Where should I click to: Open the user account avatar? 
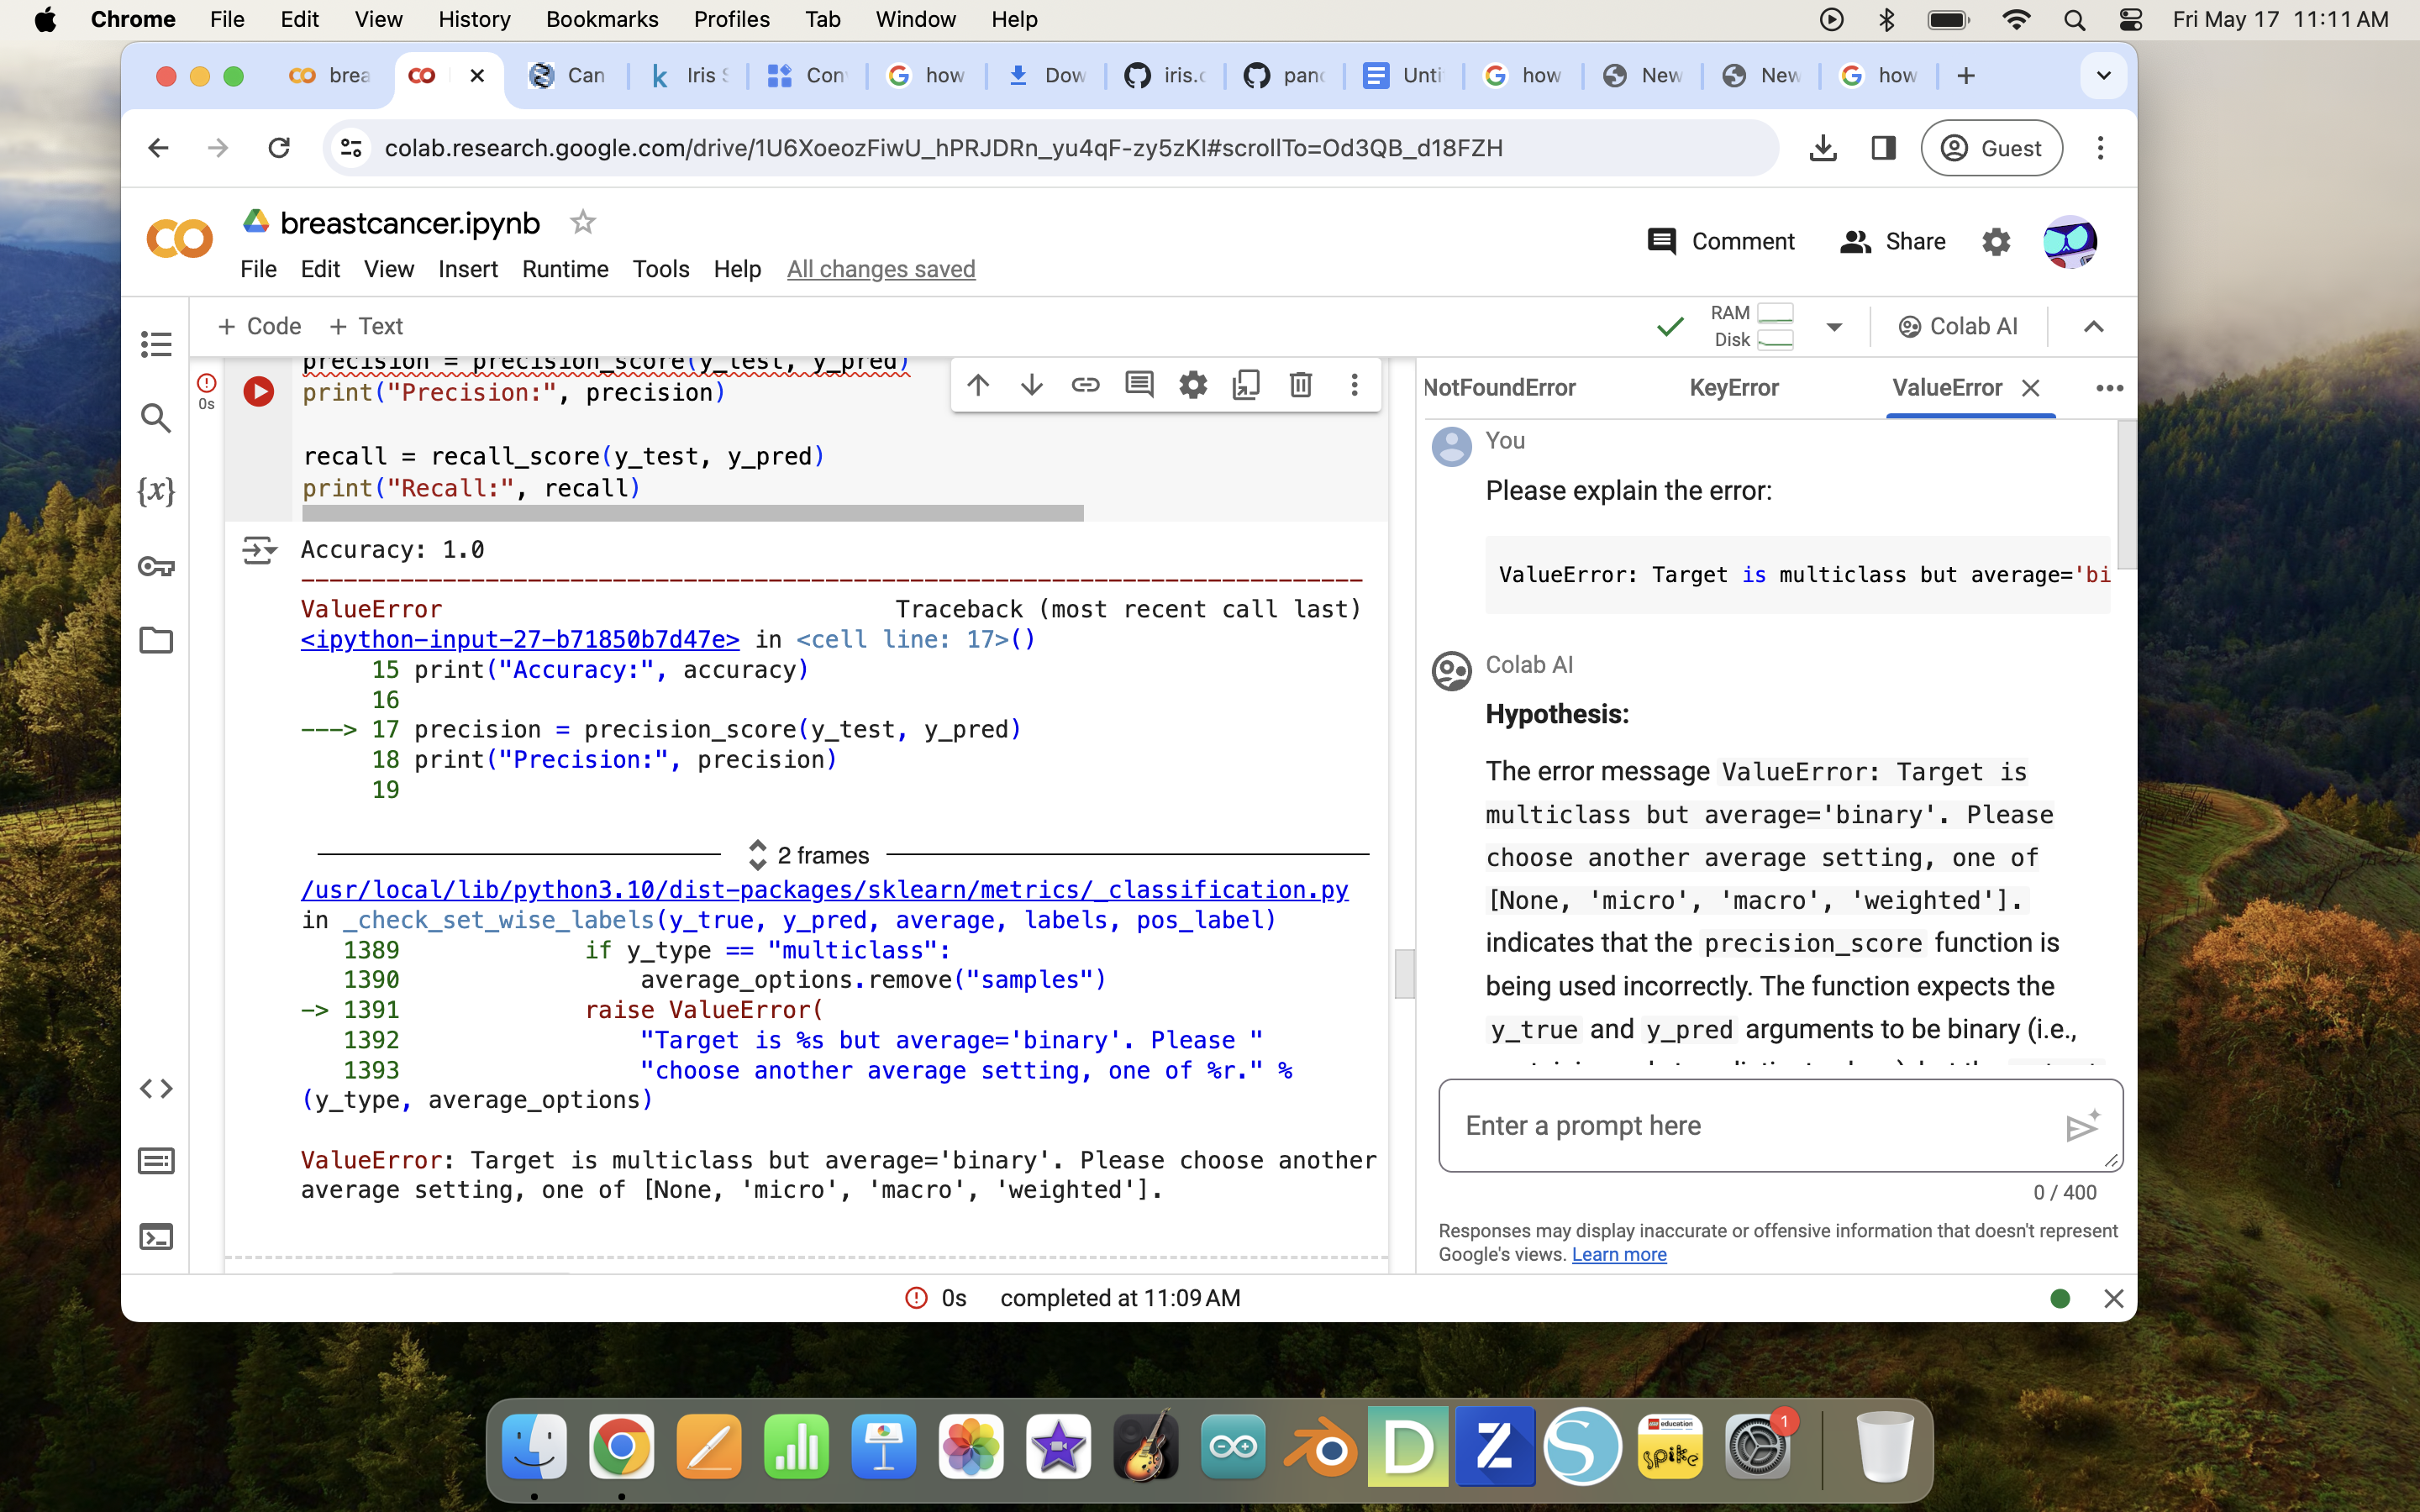[2069, 242]
